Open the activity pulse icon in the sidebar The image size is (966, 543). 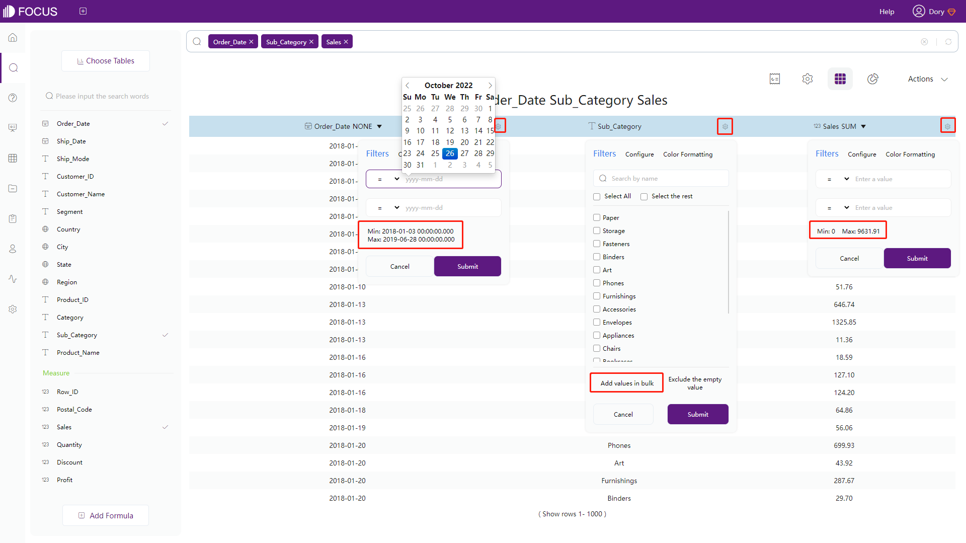13,279
